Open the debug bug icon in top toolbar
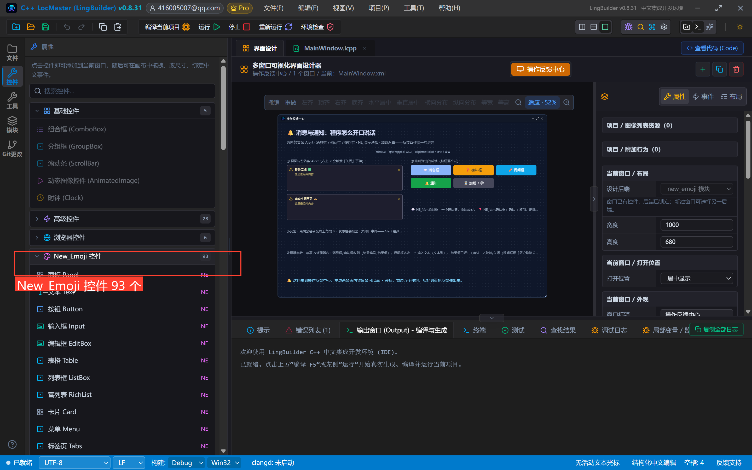Viewport: 752px width, 470px height. (x=628, y=27)
